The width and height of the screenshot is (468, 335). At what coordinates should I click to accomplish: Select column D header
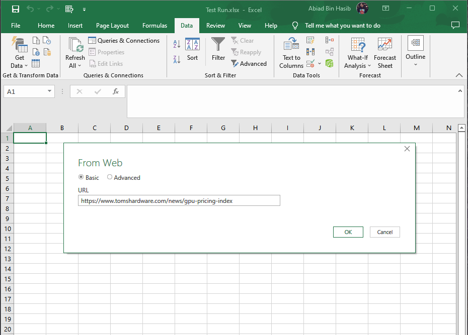point(126,128)
